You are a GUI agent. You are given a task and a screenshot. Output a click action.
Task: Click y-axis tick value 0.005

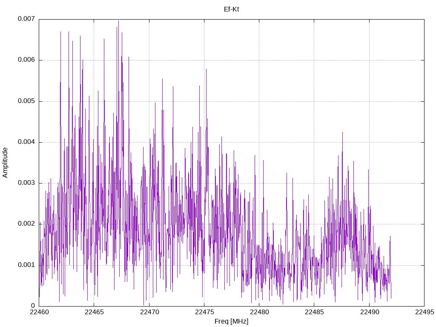coord(26,101)
